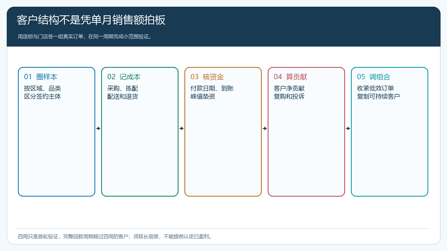447x251 pixels.
Task: Click the text 配送和退货 in card 02
Action: click(x=123, y=96)
